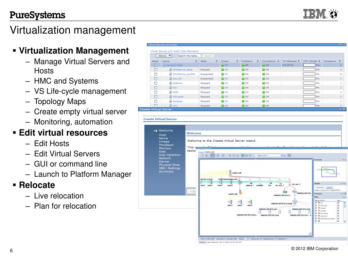Click the highlighted view-mode icon in topology toolbar
This screenshot has height=261, width=348.
coord(212,156)
